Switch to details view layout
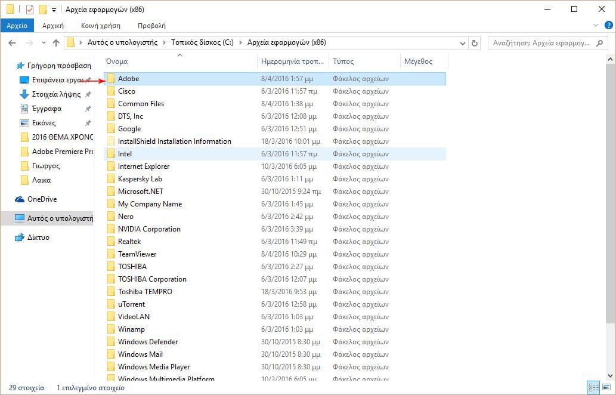 point(593,387)
